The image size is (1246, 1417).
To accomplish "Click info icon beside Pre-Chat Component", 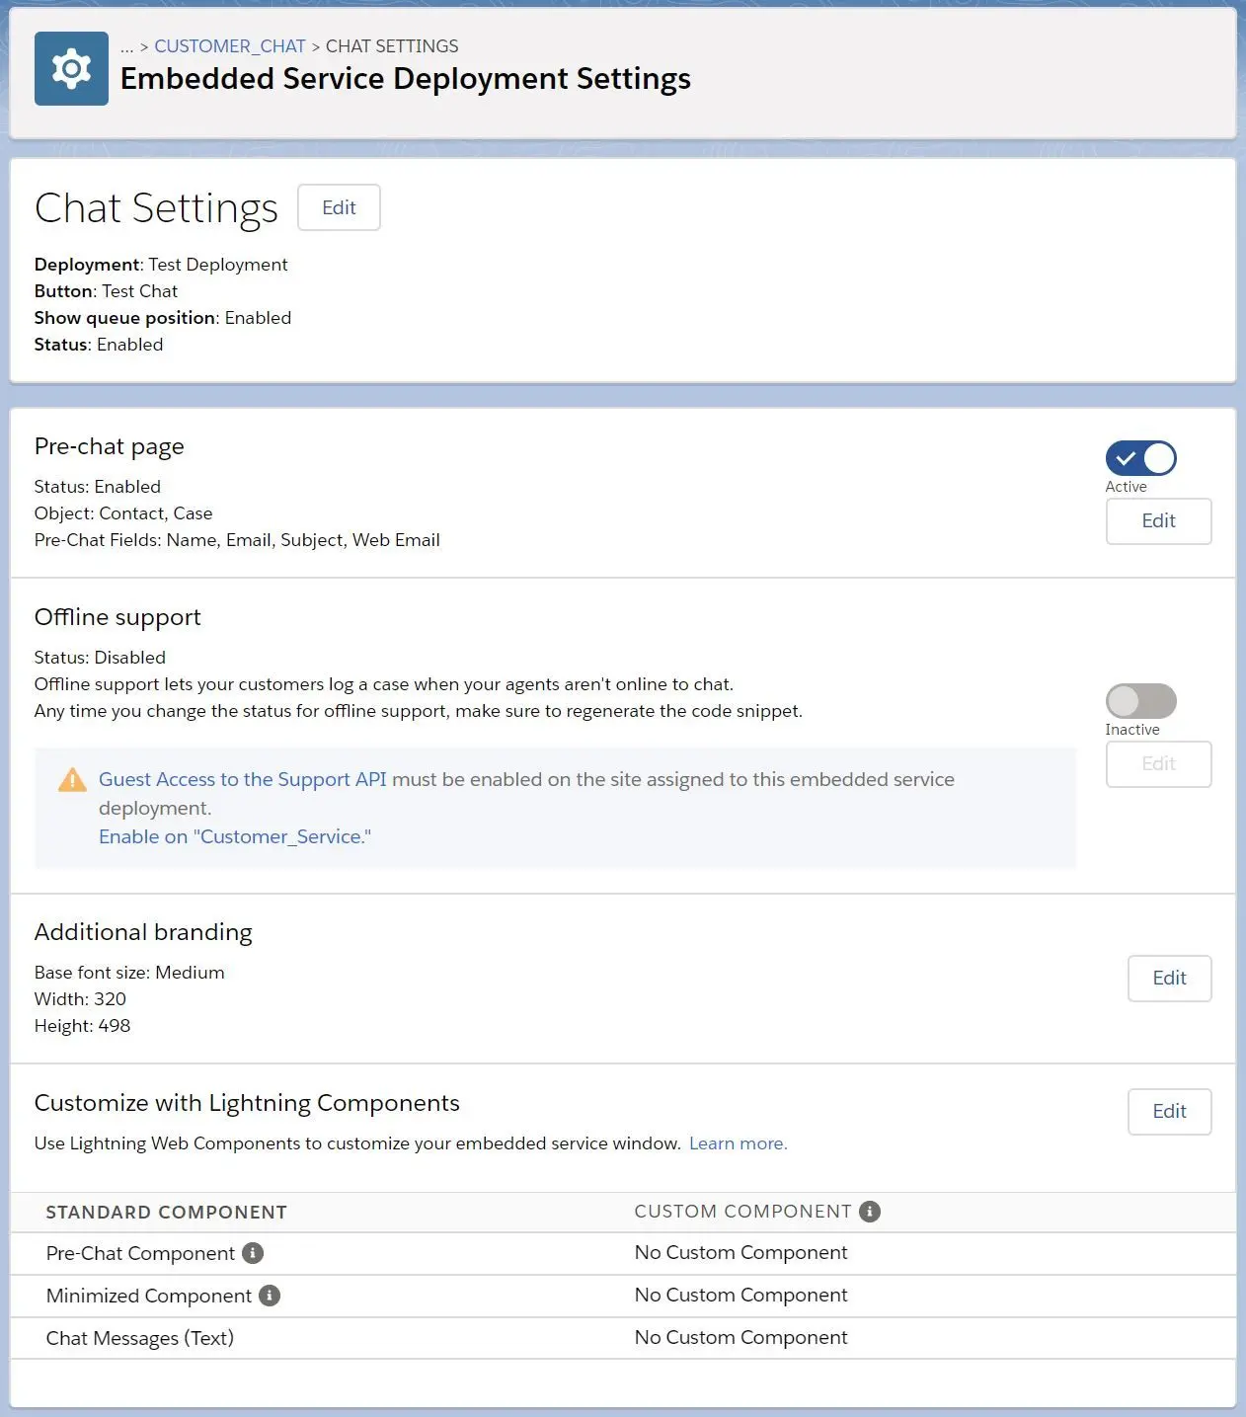I will [253, 1253].
